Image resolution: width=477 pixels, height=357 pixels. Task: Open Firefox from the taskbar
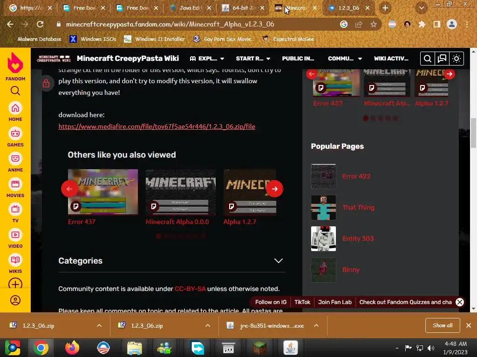click(x=72, y=348)
